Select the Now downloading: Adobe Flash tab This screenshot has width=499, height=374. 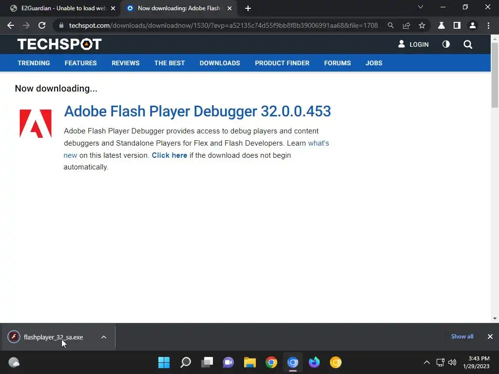[x=178, y=8]
